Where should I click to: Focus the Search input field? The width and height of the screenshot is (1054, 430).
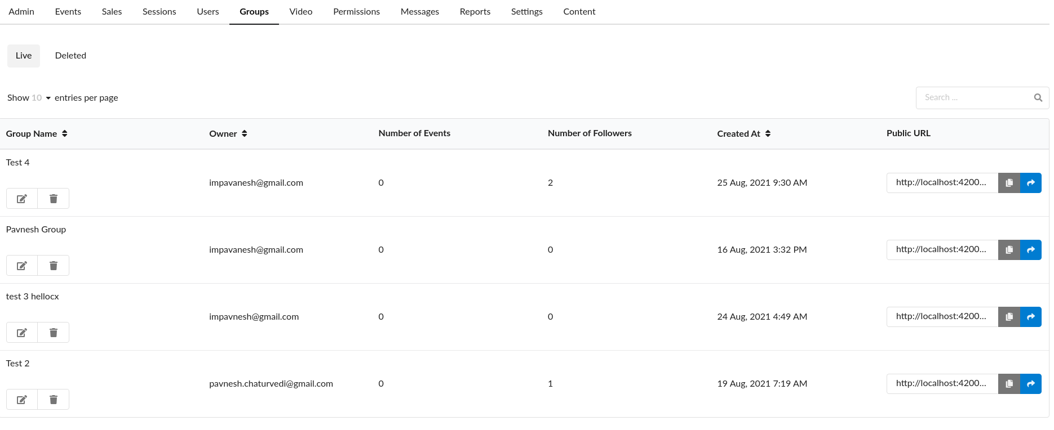tap(974, 98)
